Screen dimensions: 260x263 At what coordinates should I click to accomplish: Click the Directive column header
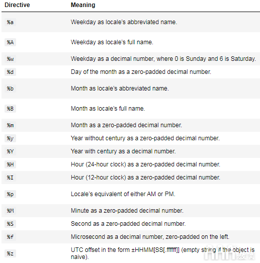click(17, 5)
